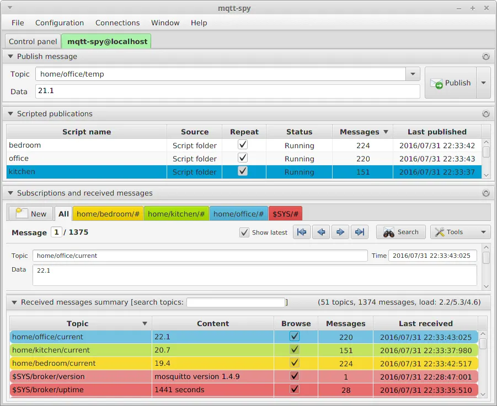497x406 pixels.
Task: Collapse the Received messages summary section
Action: pyautogui.click(x=14, y=302)
